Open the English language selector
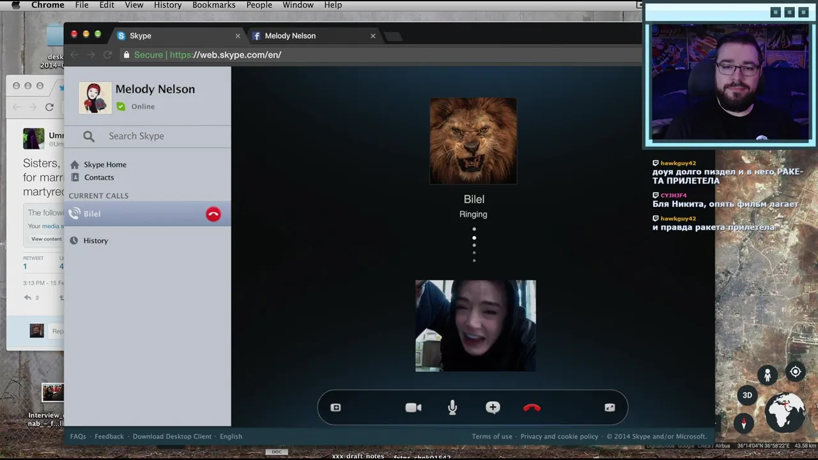 231,436
